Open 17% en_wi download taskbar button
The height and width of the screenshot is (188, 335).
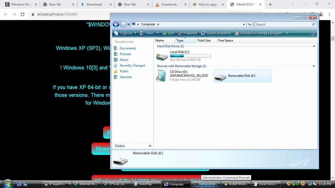coord(117,184)
